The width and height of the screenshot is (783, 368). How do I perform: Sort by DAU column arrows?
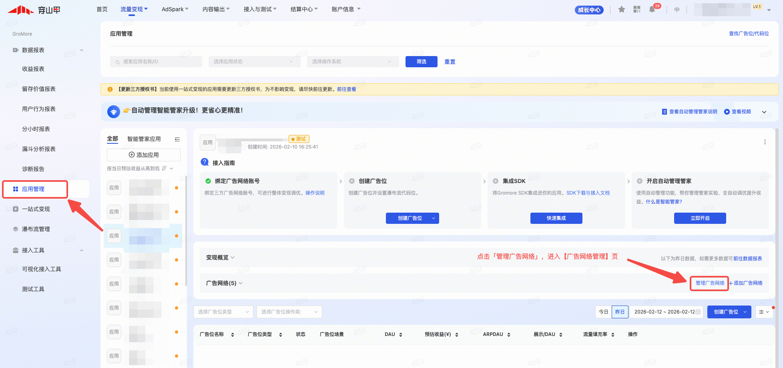coord(401,335)
